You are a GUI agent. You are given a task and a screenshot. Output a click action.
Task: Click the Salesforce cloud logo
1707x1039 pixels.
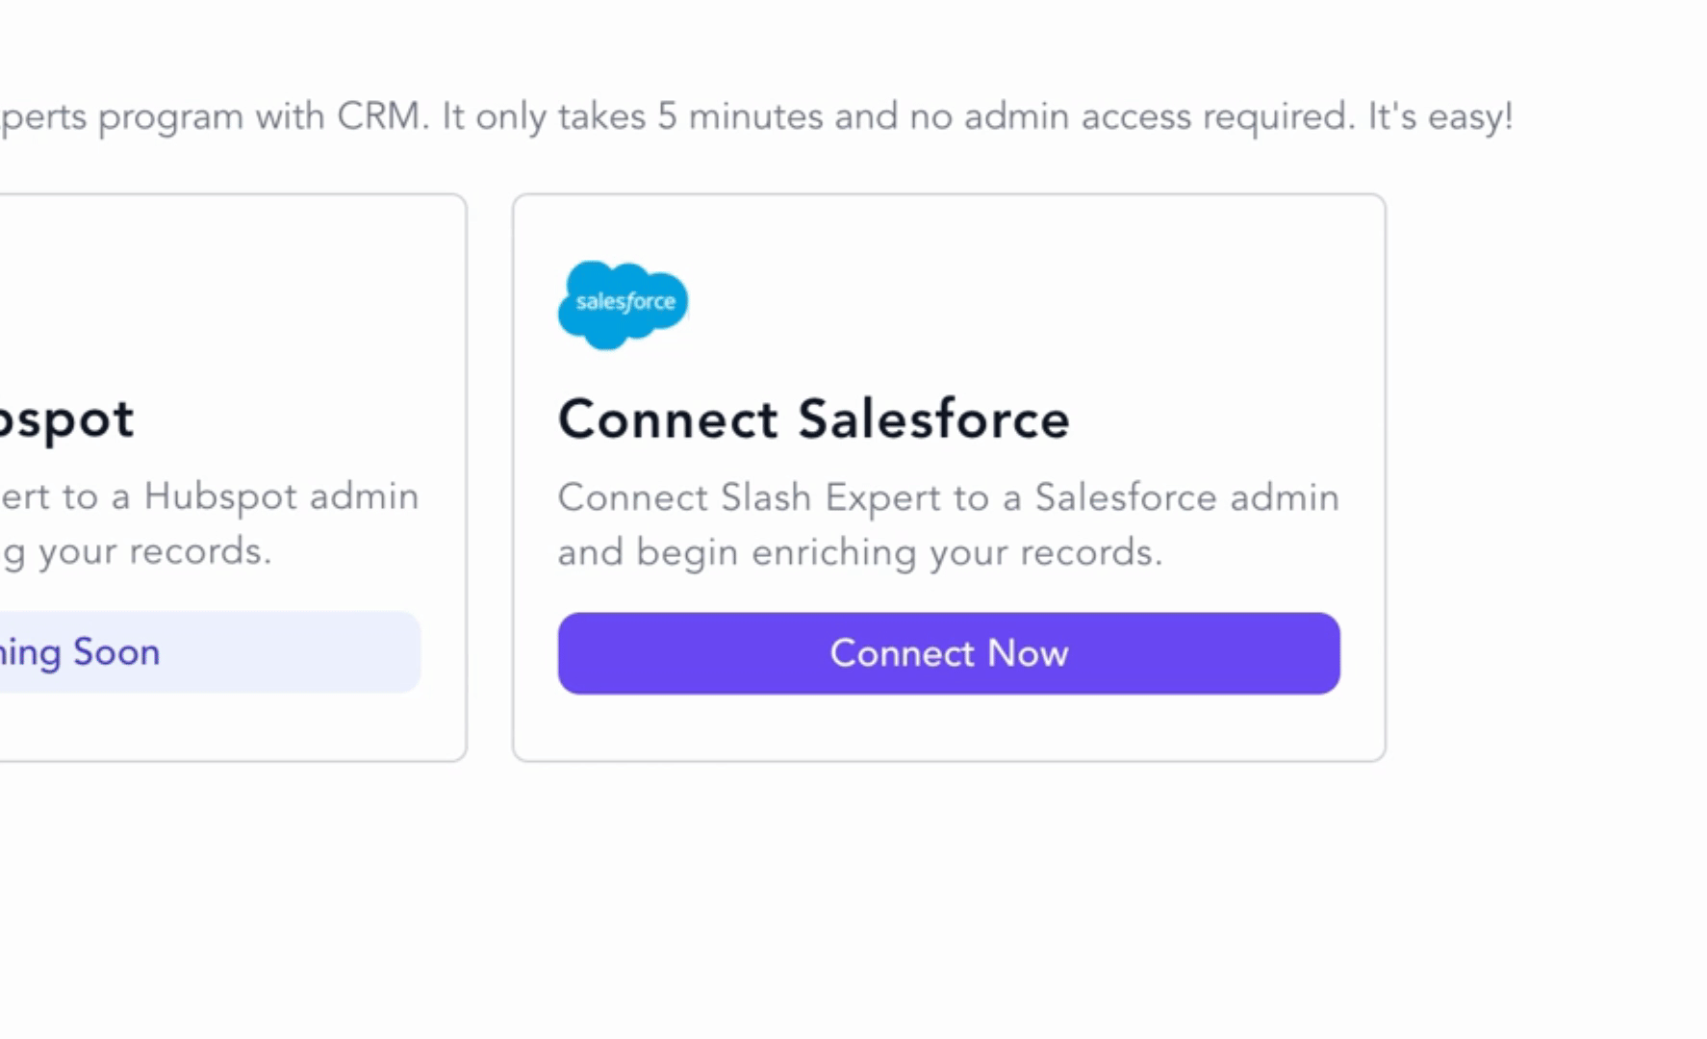[x=624, y=304]
